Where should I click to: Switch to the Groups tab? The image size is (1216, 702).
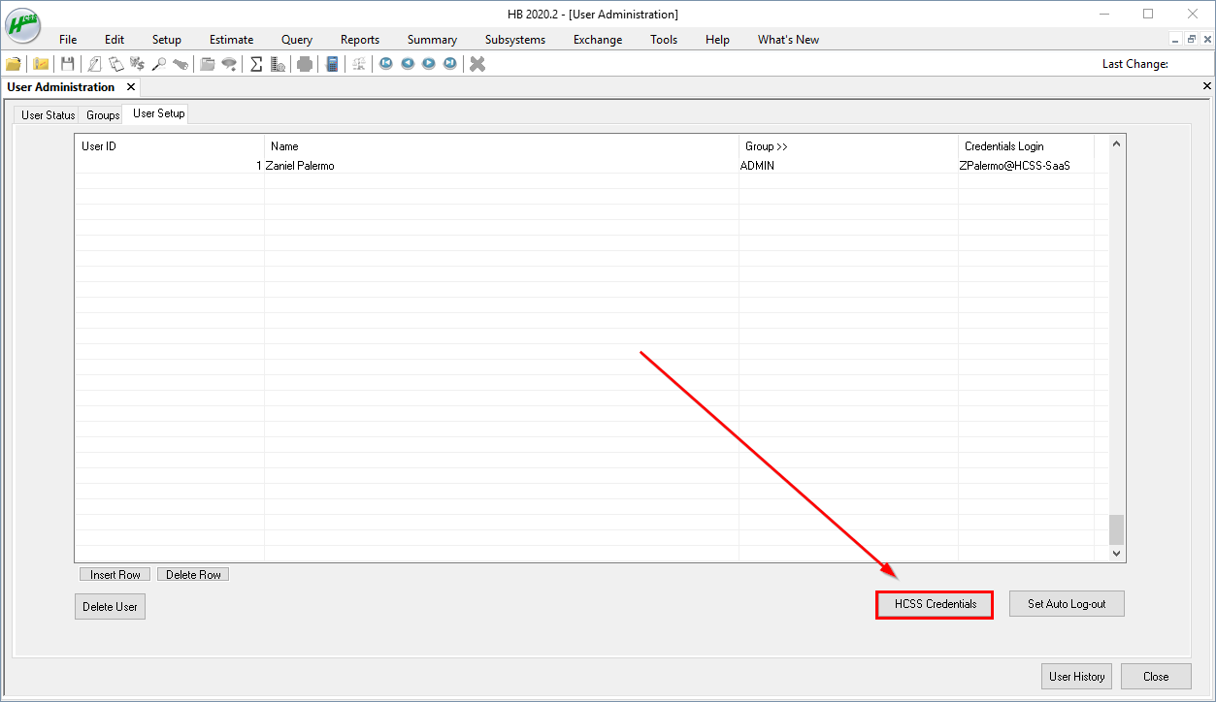(103, 114)
